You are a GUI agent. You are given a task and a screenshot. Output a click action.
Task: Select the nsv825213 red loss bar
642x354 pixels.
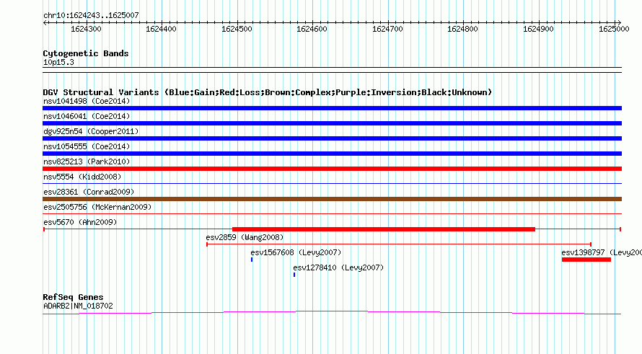332,169
